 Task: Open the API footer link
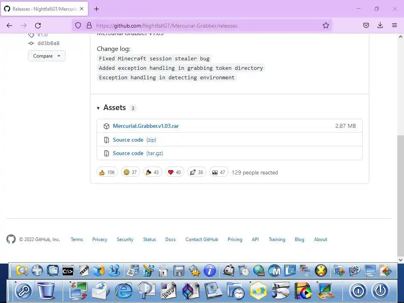pyautogui.click(x=255, y=239)
